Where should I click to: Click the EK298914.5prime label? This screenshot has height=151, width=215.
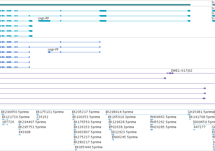119,112
